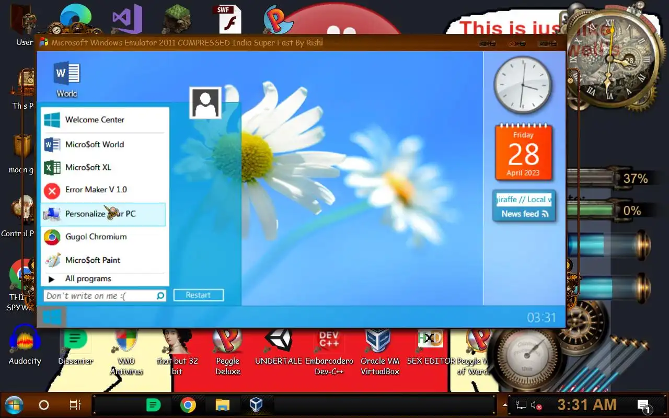Open the HxD editor desktop icon
The height and width of the screenshot is (418, 669).
(431, 346)
